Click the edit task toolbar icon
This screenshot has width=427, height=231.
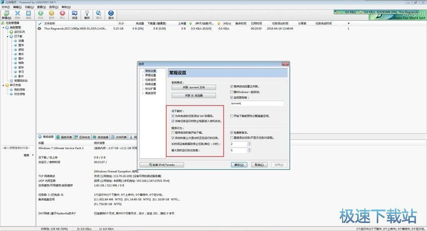(x=28, y=15)
